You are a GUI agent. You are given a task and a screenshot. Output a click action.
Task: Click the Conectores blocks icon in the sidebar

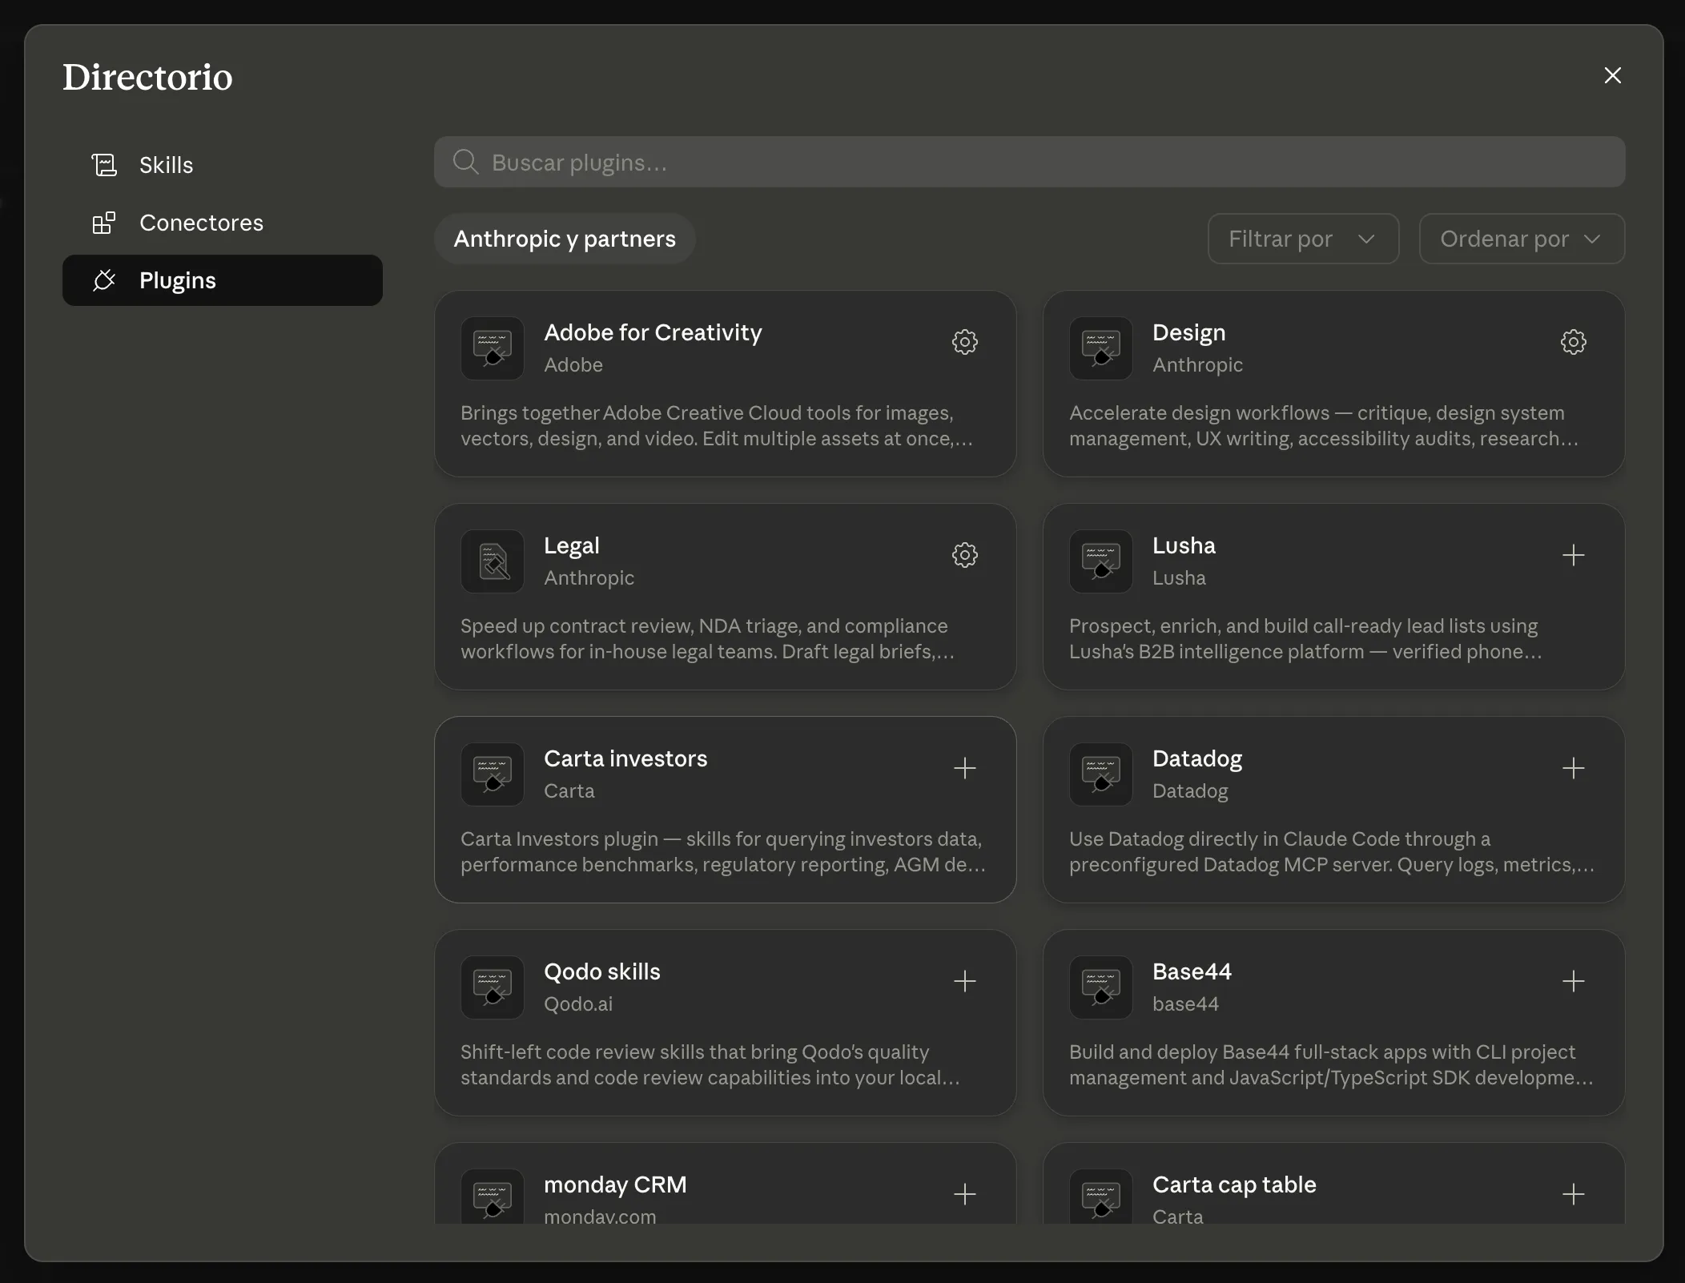point(104,223)
